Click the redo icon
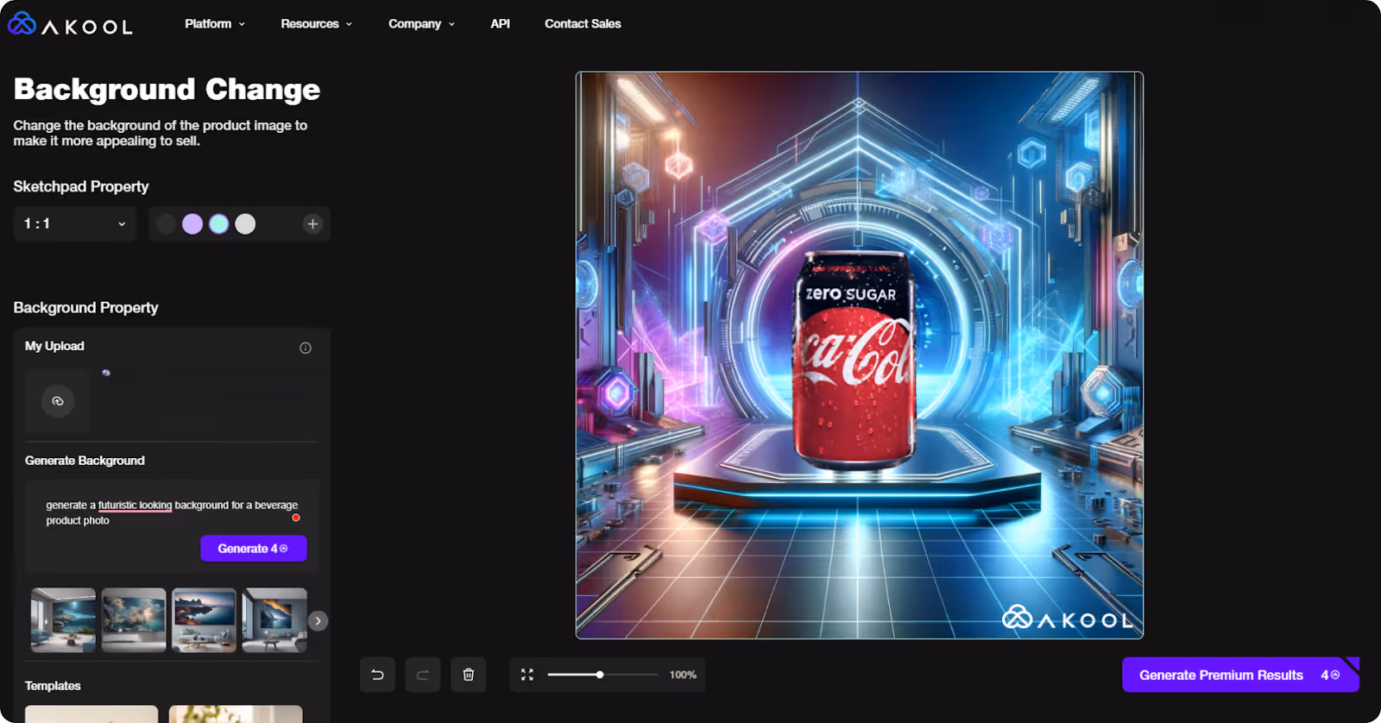 pyautogui.click(x=423, y=675)
